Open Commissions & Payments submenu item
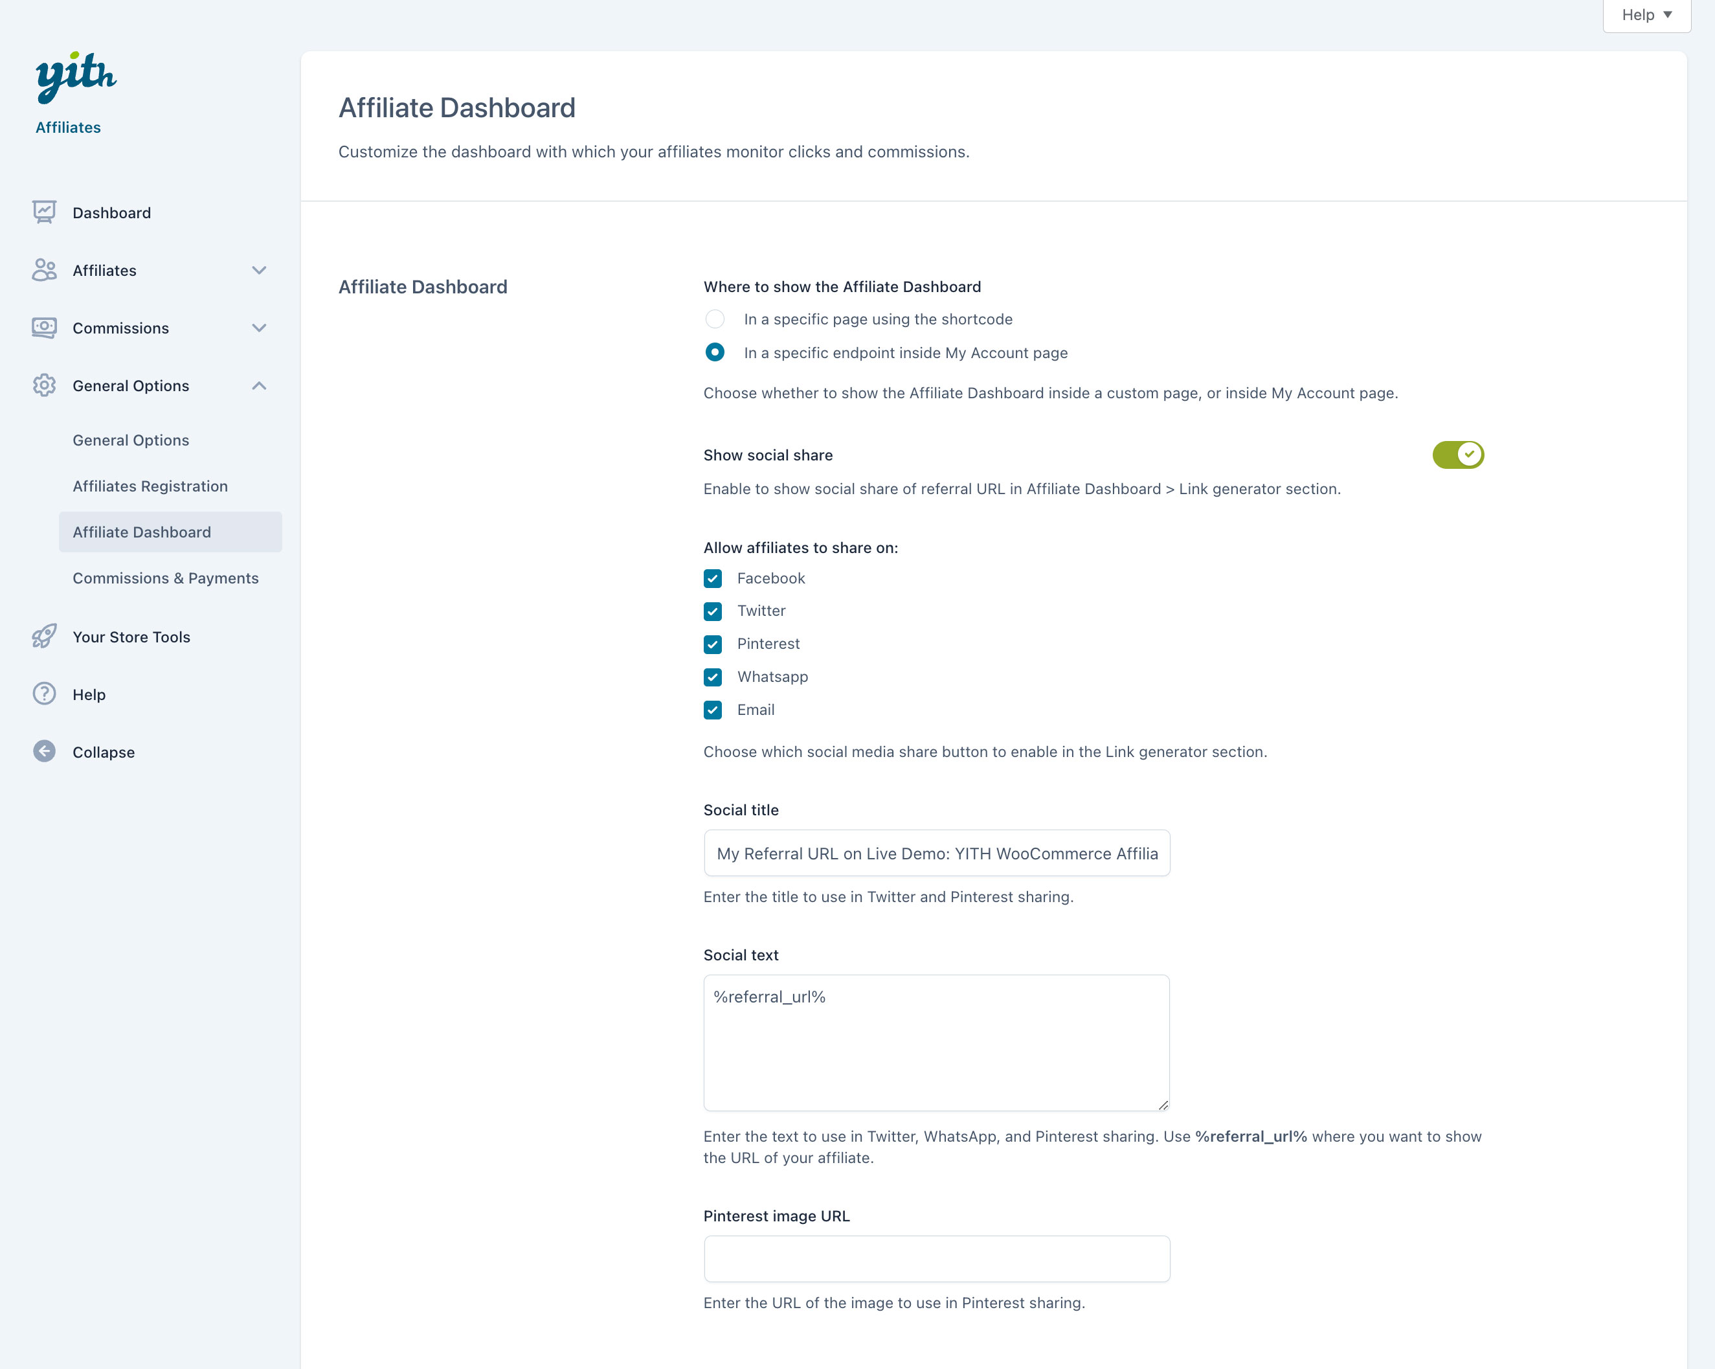Image resolution: width=1715 pixels, height=1369 pixels. pyautogui.click(x=166, y=578)
